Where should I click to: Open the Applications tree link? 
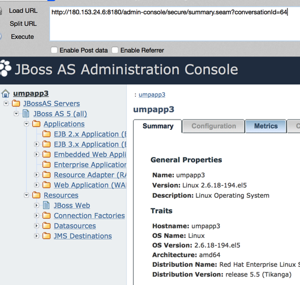coord(64,124)
